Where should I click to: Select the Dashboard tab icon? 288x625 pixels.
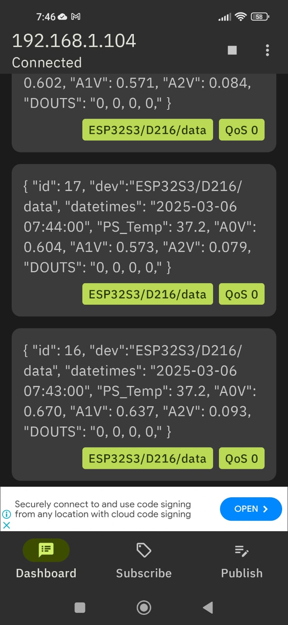[x=46, y=550]
